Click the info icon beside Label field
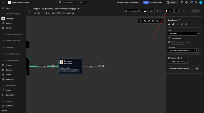Viewport: 204px width, 113px height. (x=199, y=33)
